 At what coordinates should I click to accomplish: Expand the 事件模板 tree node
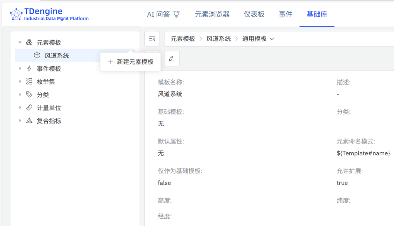coord(20,68)
